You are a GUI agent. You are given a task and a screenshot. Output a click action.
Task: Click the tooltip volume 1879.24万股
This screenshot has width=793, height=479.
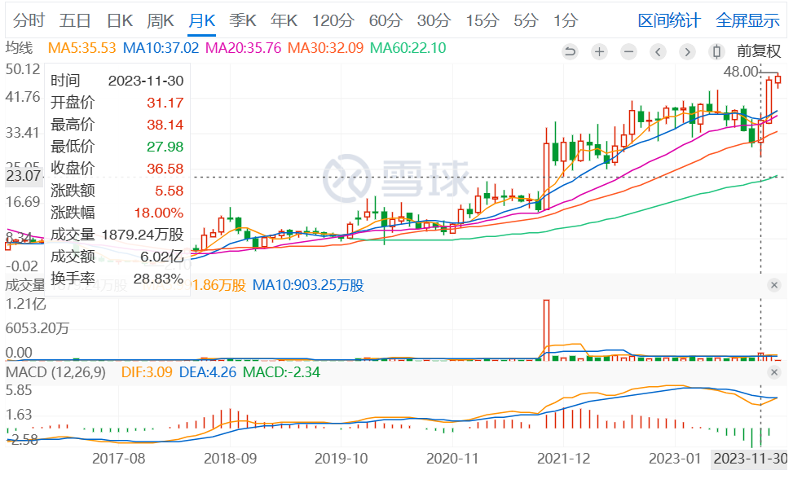pyautogui.click(x=143, y=235)
